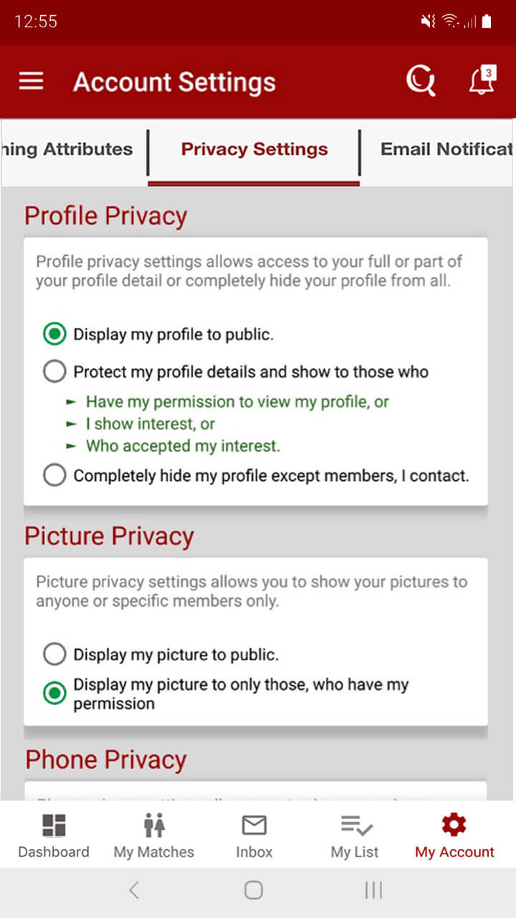Switch to Privacy Settings tab
Image resolution: width=516 pixels, height=918 pixels.
coord(254,149)
